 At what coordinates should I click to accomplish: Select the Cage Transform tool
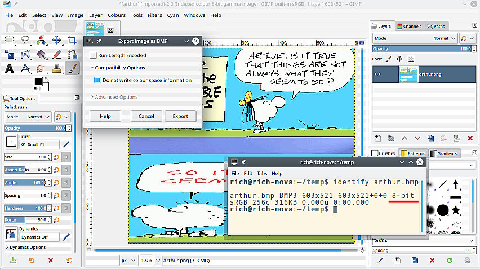pyautogui.click(x=25, y=54)
